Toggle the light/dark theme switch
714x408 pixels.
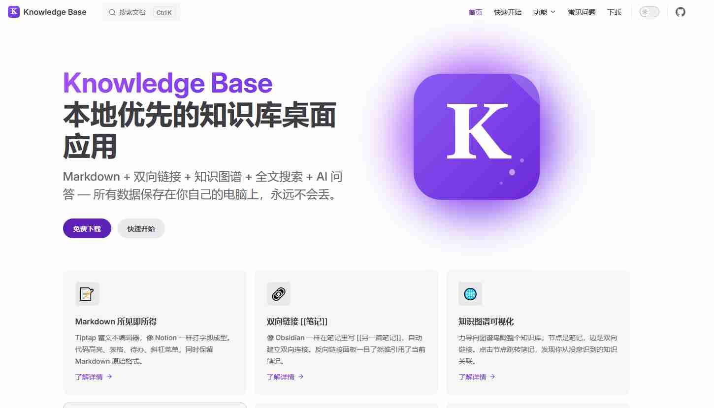point(649,12)
